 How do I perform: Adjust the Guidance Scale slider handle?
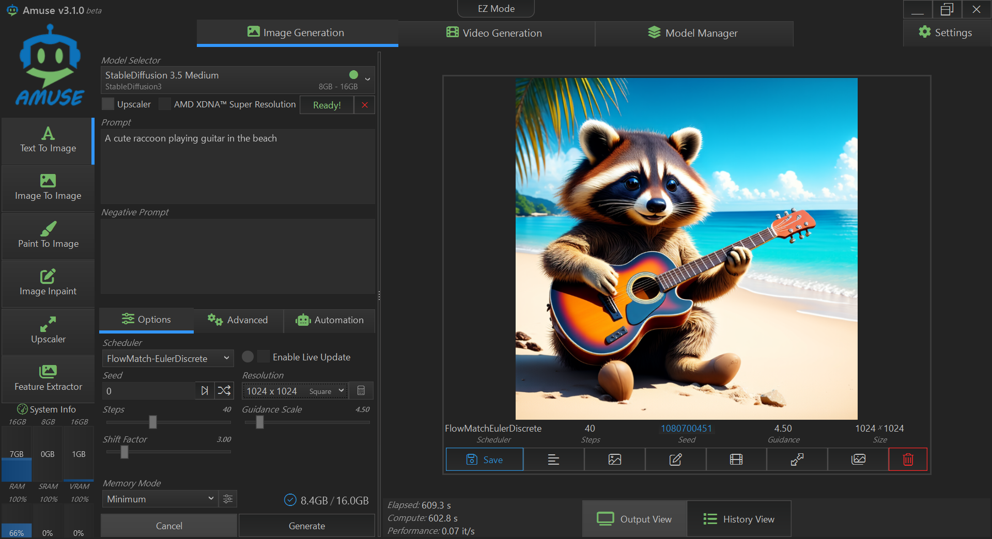coord(260,422)
